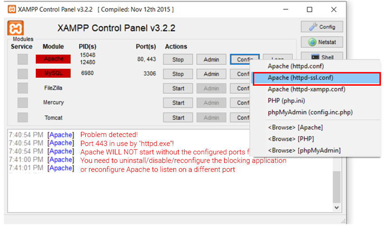Open Netstat with the globe icon
This screenshot has width=387, height=226.
tap(322, 42)
